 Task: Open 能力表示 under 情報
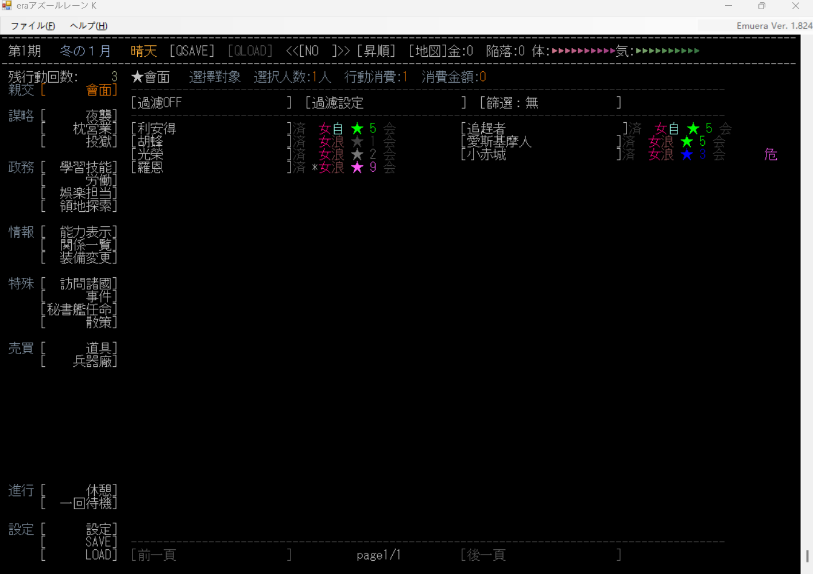79,232
